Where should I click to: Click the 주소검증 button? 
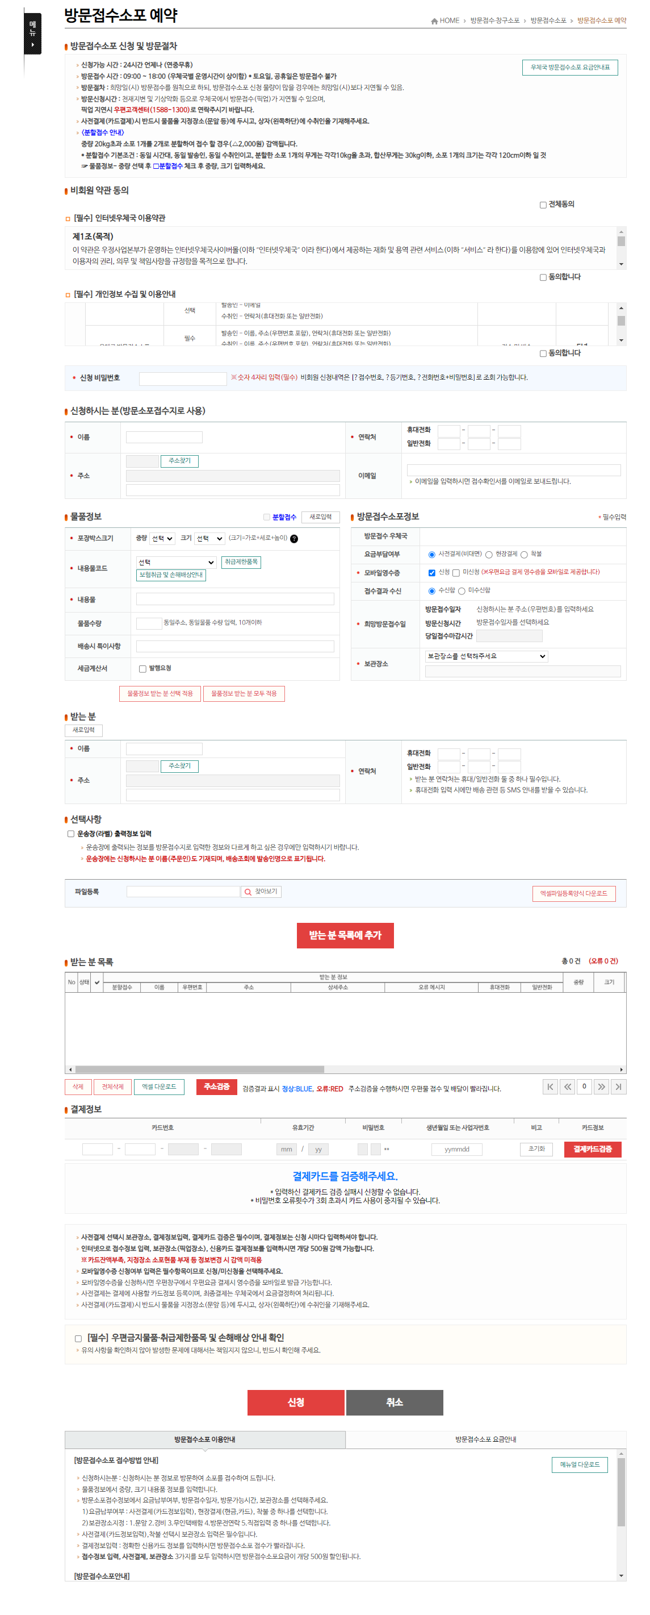coord(216,1087)
